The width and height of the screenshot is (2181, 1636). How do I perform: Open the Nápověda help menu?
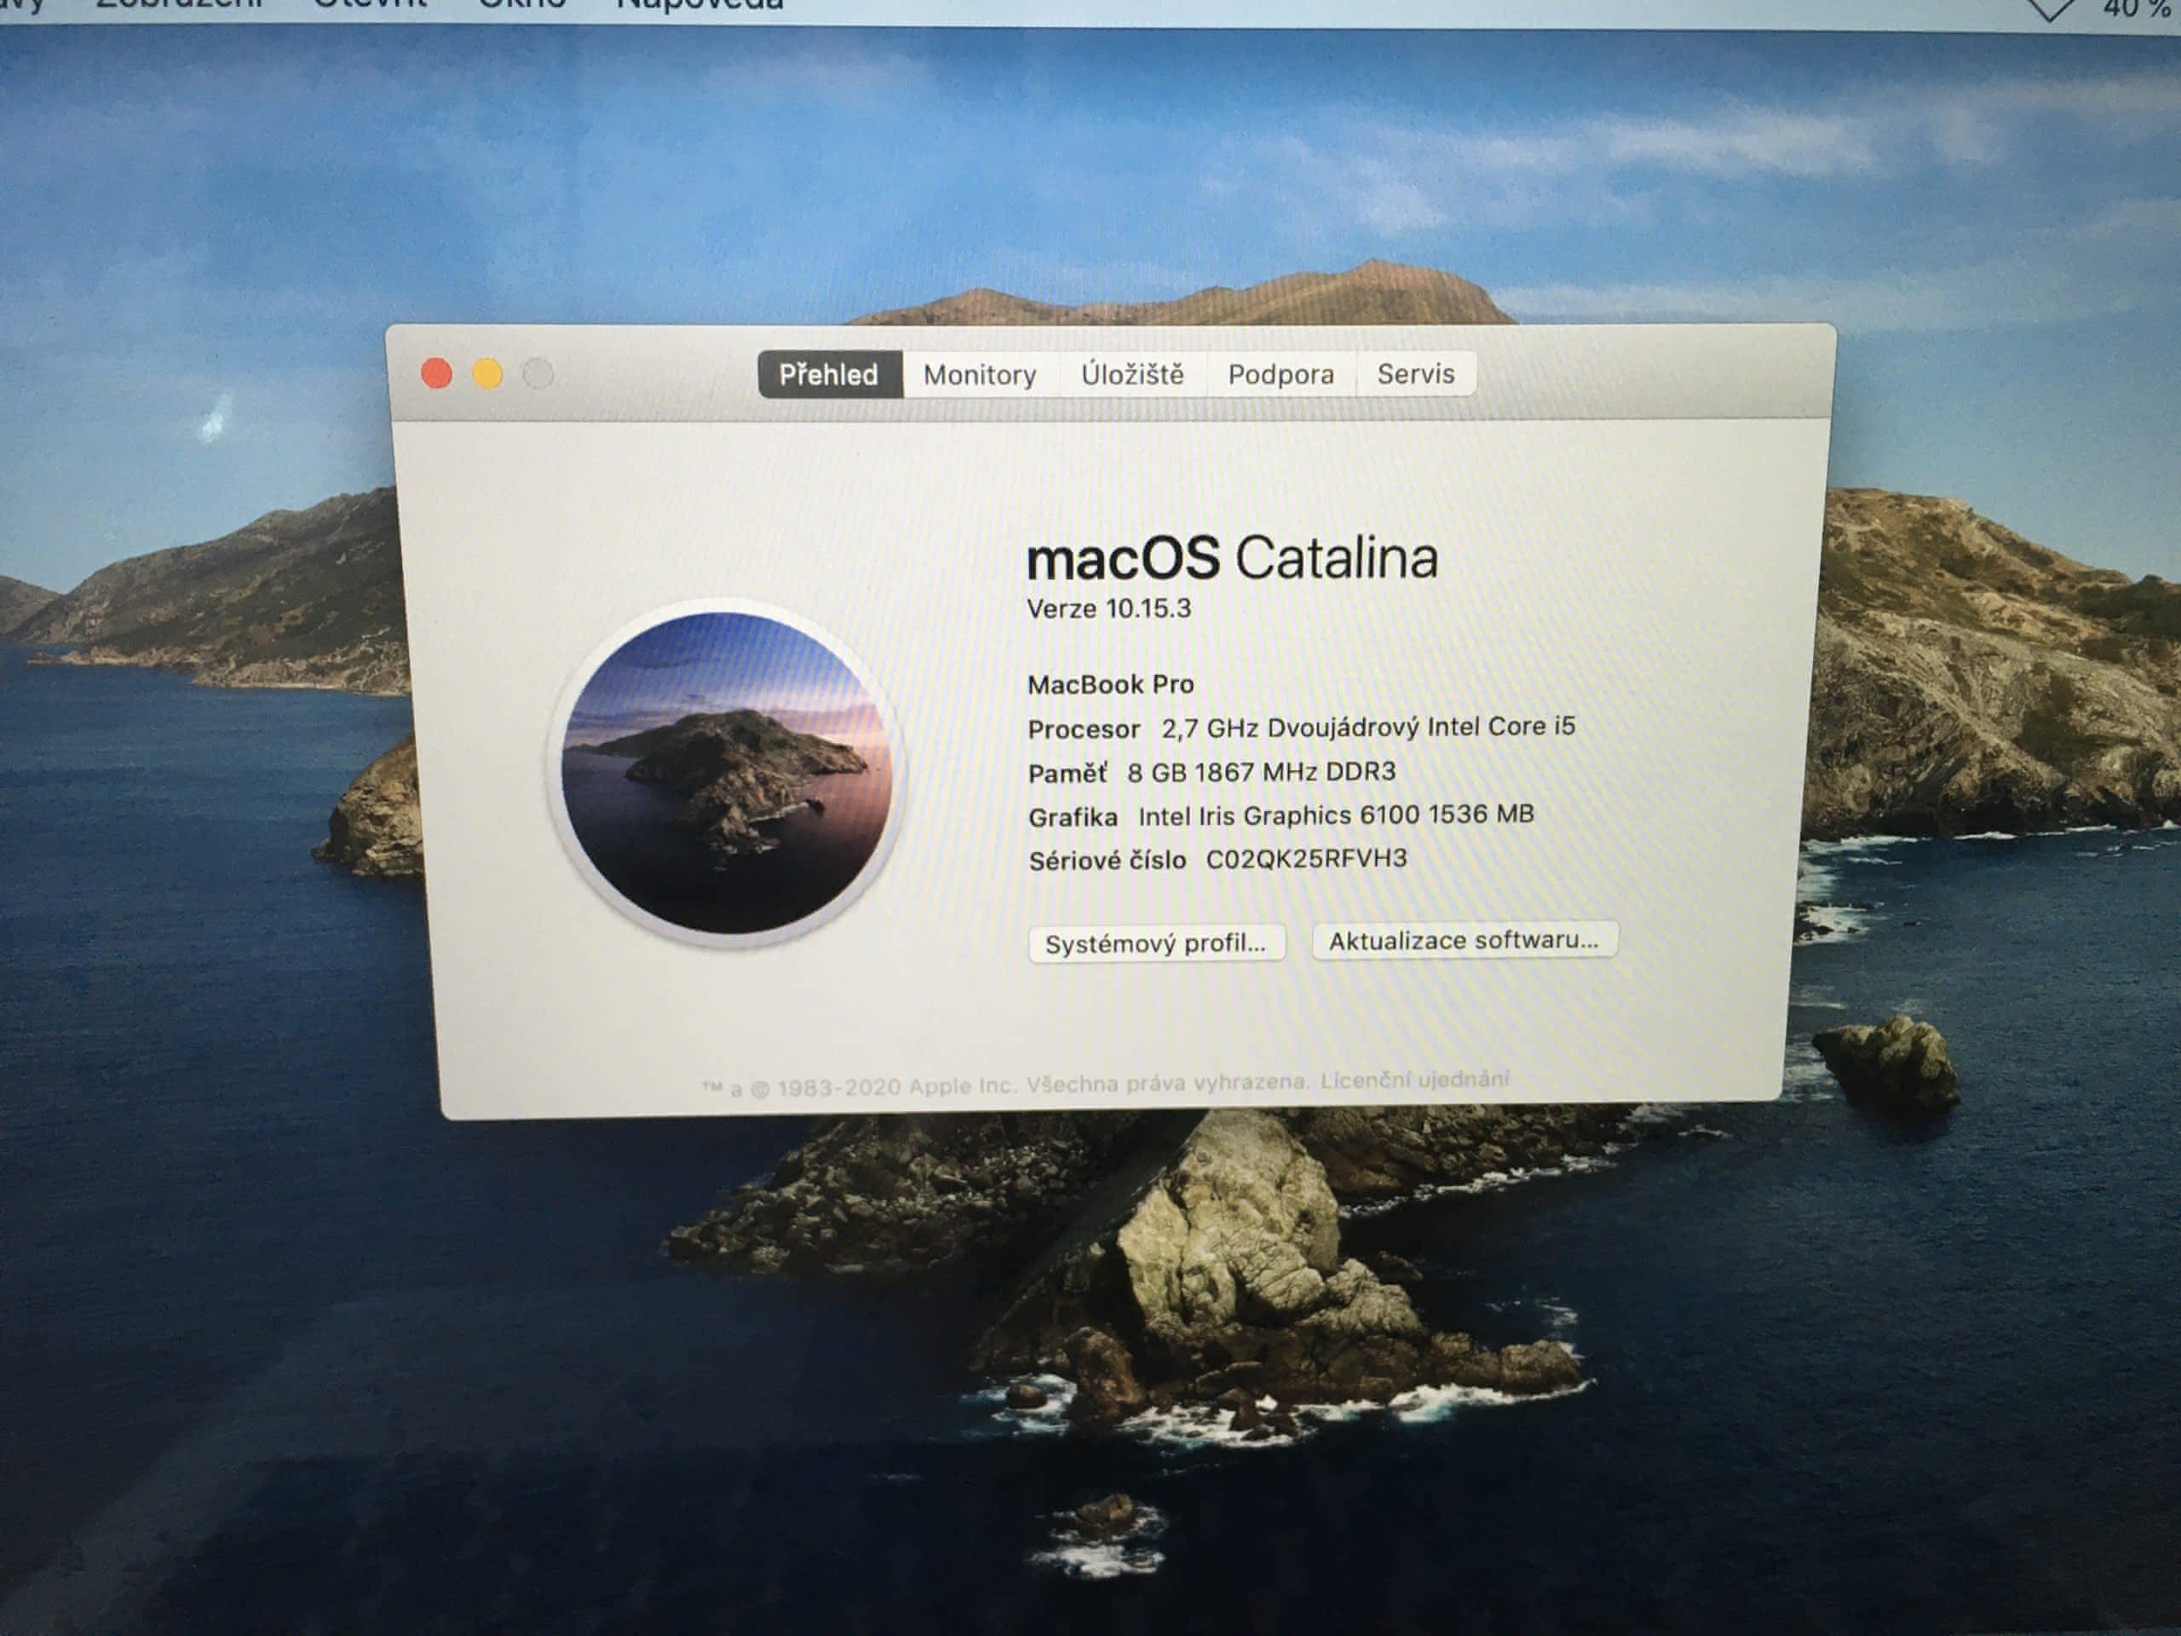point(699,4)
